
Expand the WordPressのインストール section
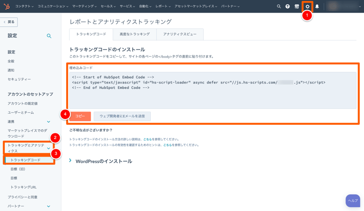click(101, 161)
